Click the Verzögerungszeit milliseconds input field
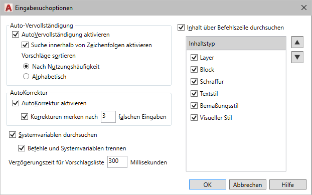Viewport: 312px width, 195px height. tap(117, 162)
